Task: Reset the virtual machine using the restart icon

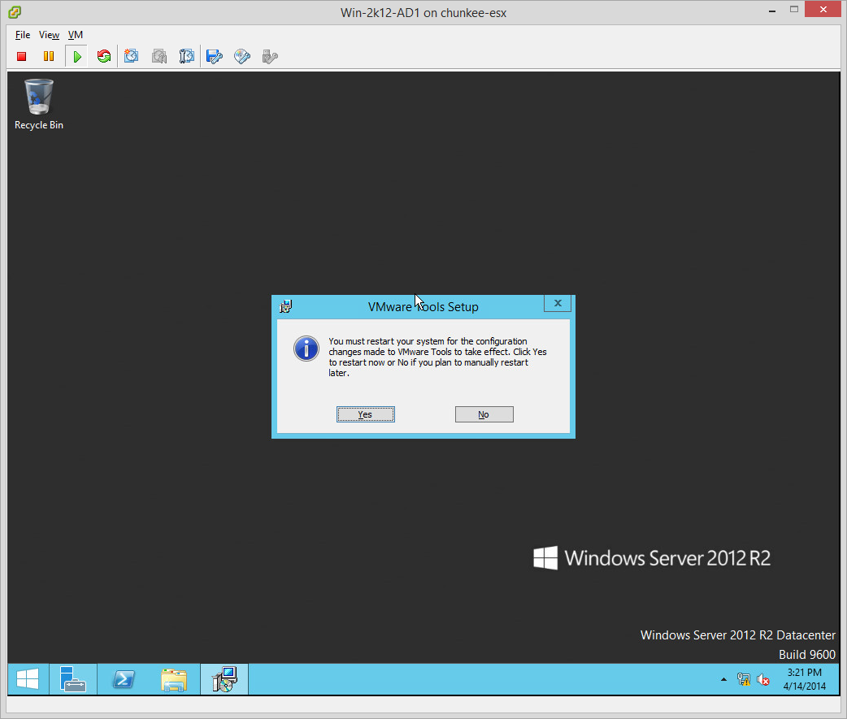Action: 103,56
